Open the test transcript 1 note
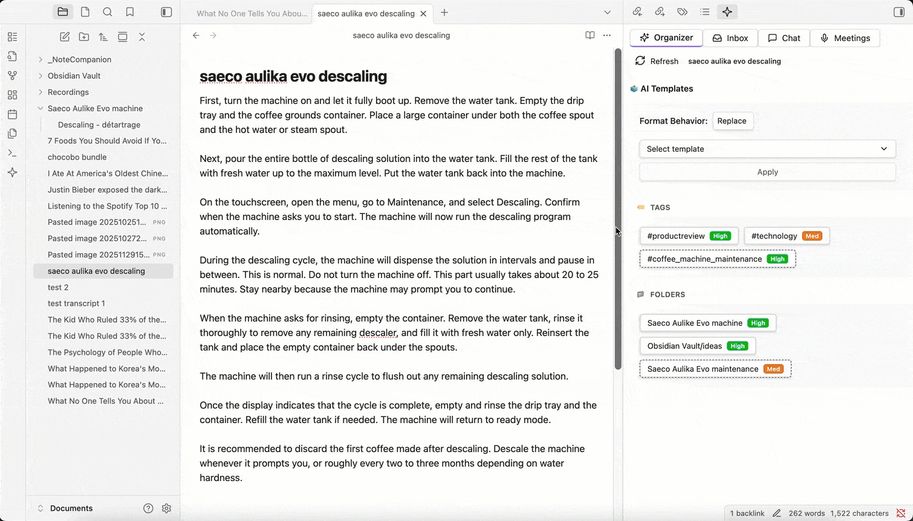Image resolution: width=913 pixels, height=521 pixels. click(76, 303)
